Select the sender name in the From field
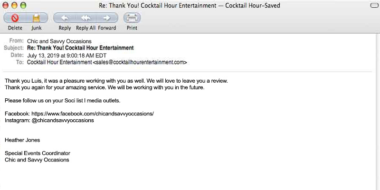Image resolution: width=380 pixels, height=190 pixels. click(59, 41)
